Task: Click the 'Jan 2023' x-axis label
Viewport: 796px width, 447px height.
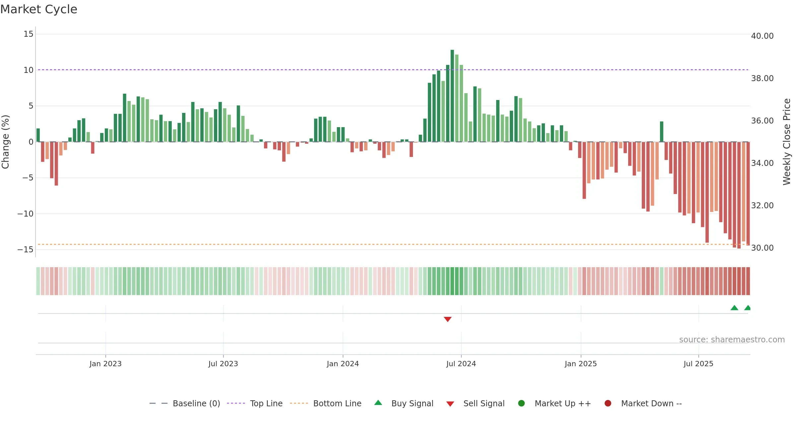Action: pos(105,364)
